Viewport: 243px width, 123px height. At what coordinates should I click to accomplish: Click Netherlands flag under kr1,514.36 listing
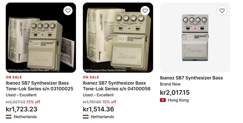[x=86, y=117]
